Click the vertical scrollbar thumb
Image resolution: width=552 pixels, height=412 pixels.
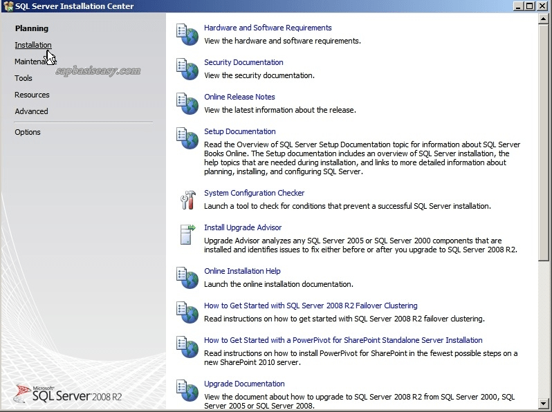[x=543, y=142]
